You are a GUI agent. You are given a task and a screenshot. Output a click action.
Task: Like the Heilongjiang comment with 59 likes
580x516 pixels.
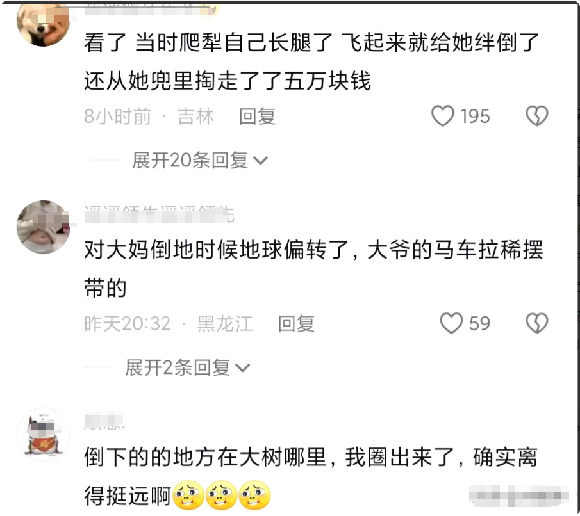[451, 323]
